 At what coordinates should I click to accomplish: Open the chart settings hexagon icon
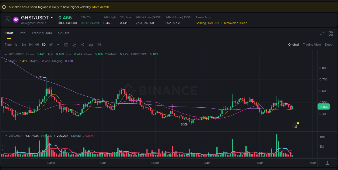[99, 45]
